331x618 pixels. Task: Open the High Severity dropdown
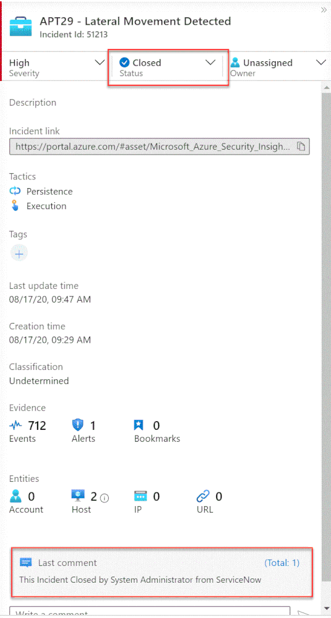(57, 67)
